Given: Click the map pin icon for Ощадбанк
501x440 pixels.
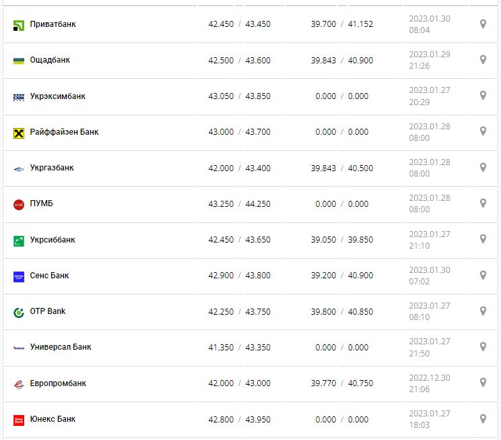Looking at the screenshot, I should [x=483, y=60].
